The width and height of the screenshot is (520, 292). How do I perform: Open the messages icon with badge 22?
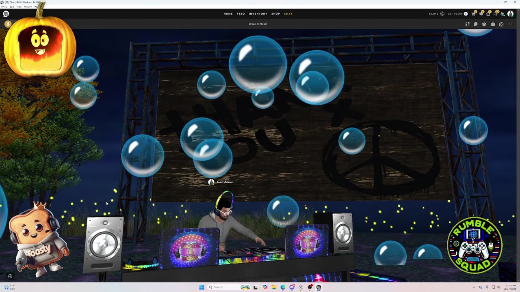(x=495, y=14)
